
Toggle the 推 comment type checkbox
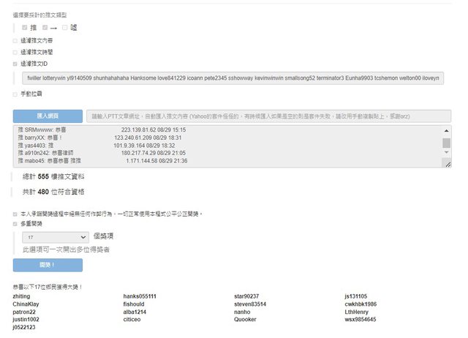coord(25,28)
